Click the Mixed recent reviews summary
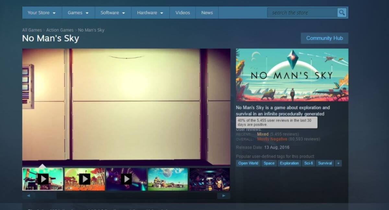 tap(263, 134)
